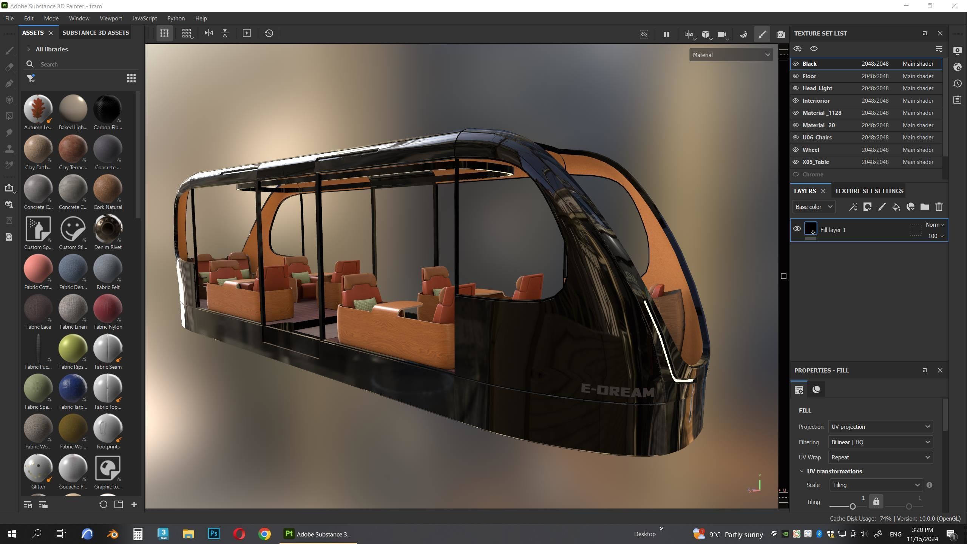Add a fill layer bucket icon
The width and height of the screenshot is (967, 544).
click(896, 207)
